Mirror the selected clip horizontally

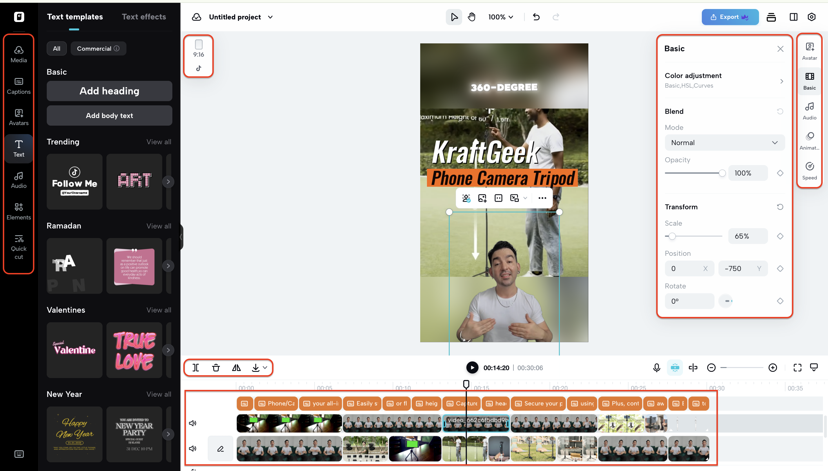(236, 368)
